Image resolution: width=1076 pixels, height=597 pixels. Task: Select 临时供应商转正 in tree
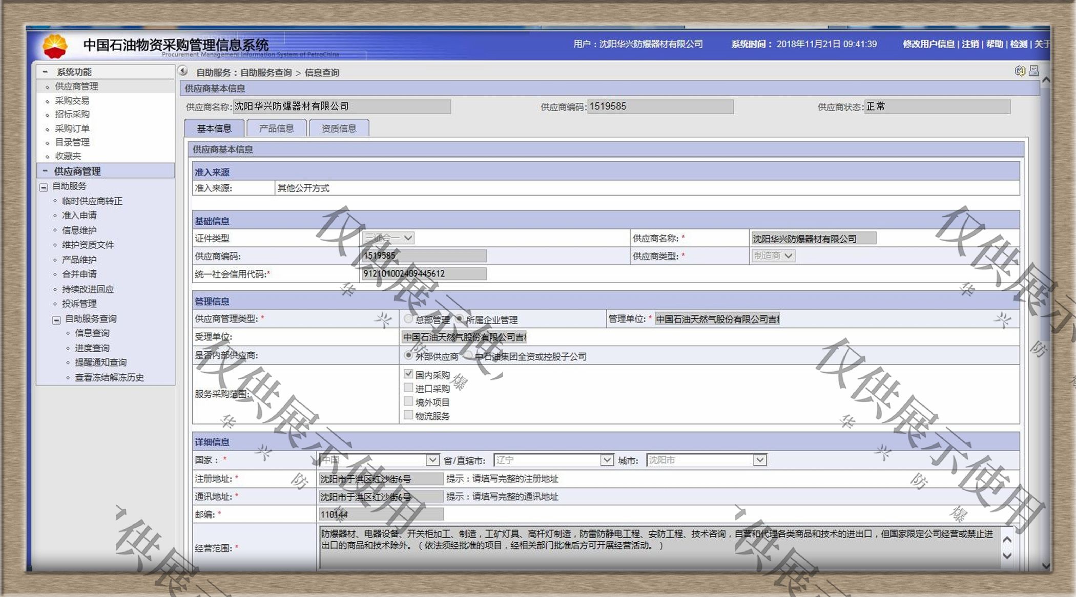[92, 201]
